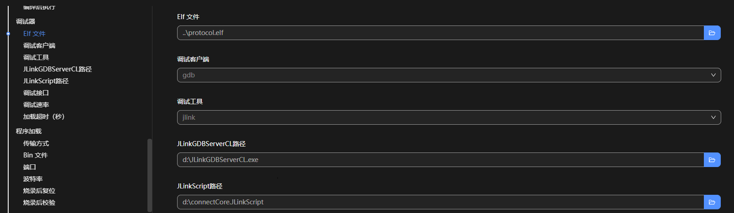Image resolution: width=734 pixels, height=213 pixels.
Task: Go to 调试客户端 in the sidebar
Action: 39,46
